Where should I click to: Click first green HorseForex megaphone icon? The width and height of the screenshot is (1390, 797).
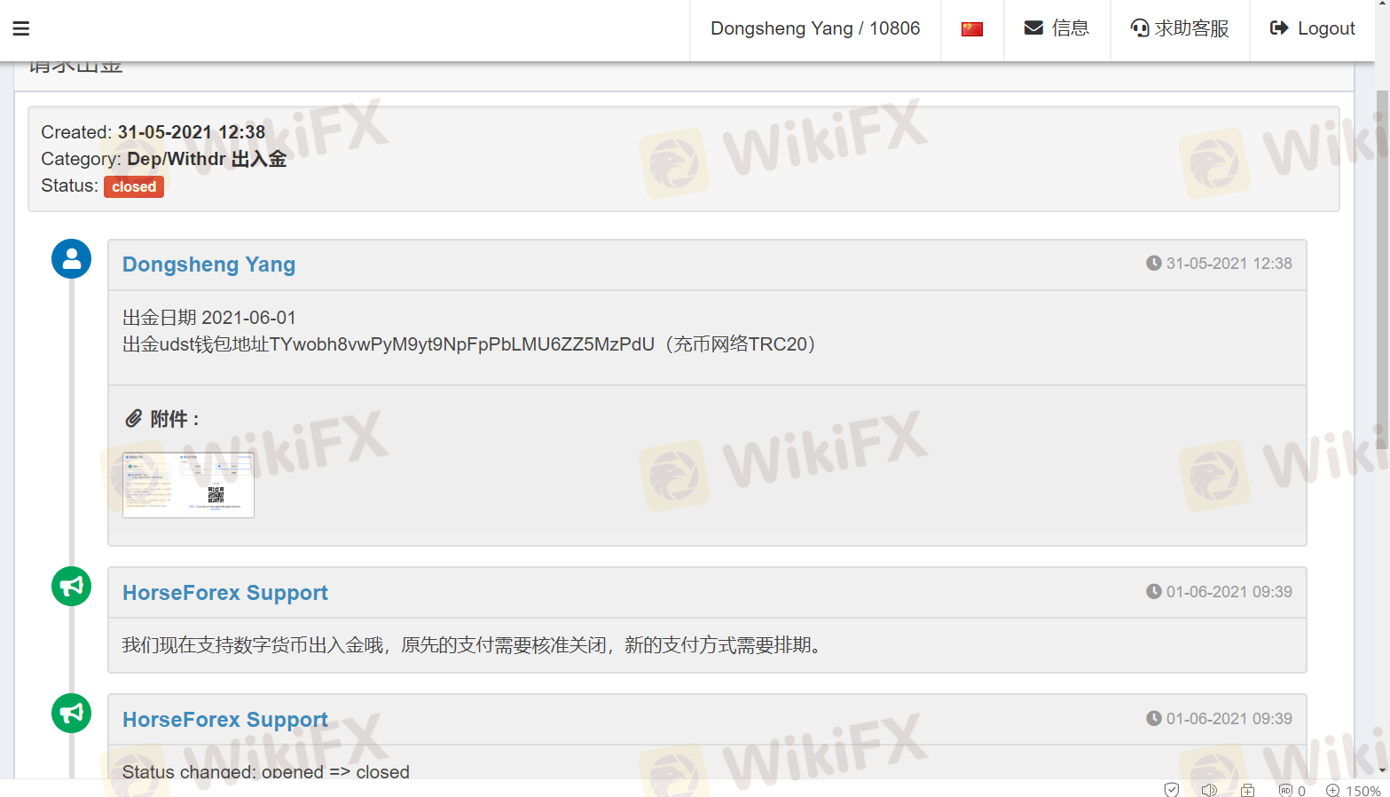(x=72, y=587)
